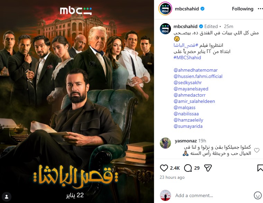263x203 pixels.
Task: Open the #MBCShahid hashtag
Action: [x=187, y=58]
